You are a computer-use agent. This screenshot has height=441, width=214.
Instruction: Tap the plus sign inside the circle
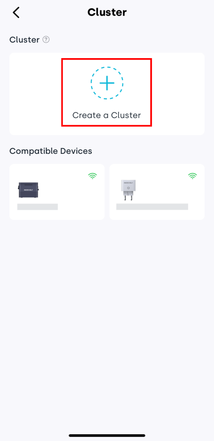pyautogui.click(x=107, y=83)
